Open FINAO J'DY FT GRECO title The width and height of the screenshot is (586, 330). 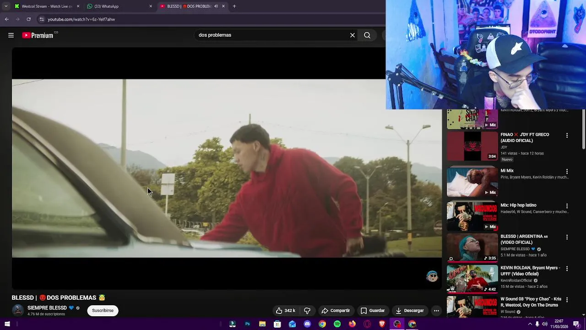point(525,137)
